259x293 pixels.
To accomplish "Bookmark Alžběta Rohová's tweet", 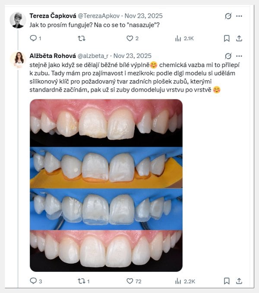I will [227, 281].
